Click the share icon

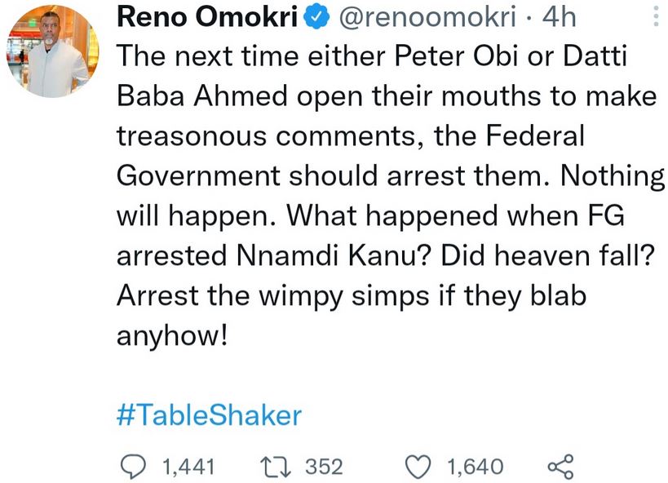pos(560,466)
